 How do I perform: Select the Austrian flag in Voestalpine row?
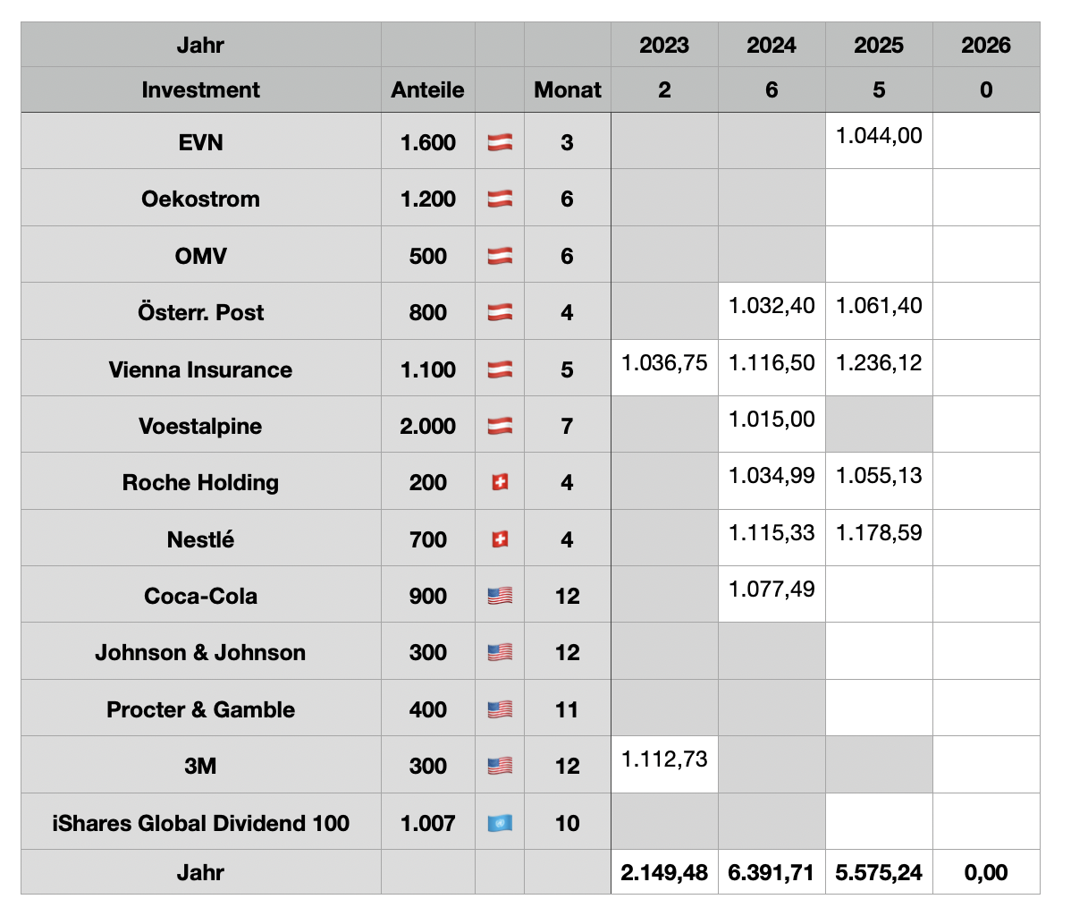[500, 426]
